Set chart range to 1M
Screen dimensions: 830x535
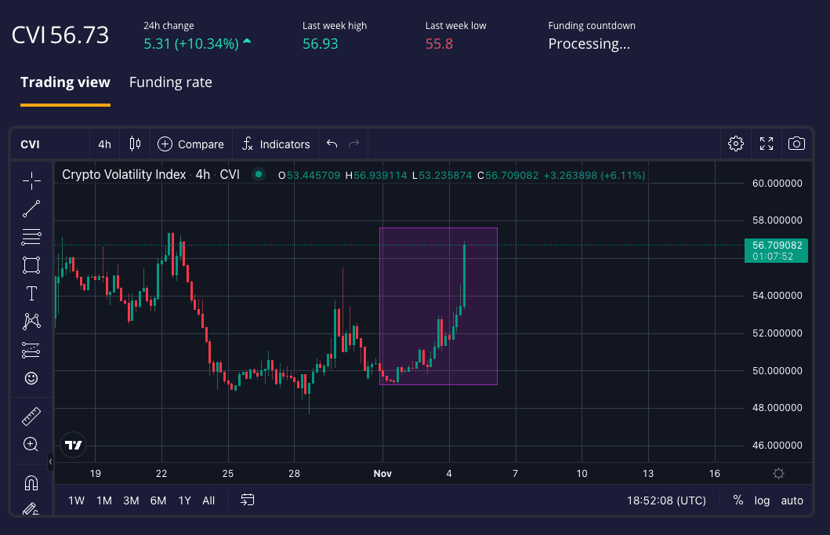[103, 500]
